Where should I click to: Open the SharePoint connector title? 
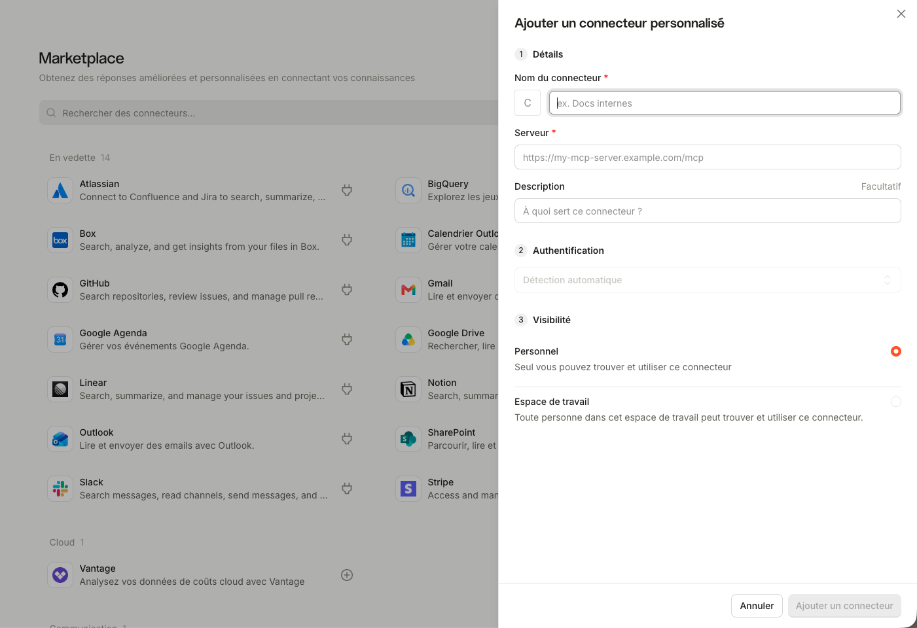pos(452,432)
